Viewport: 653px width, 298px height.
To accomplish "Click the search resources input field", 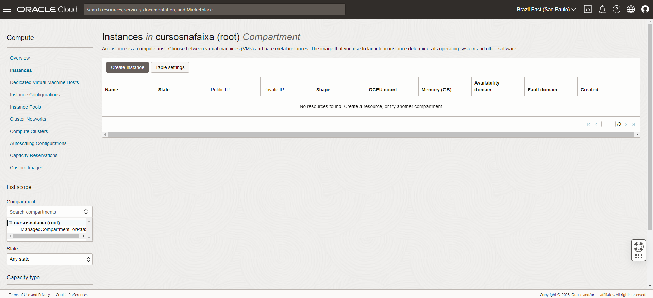I will tap(215, 10).
